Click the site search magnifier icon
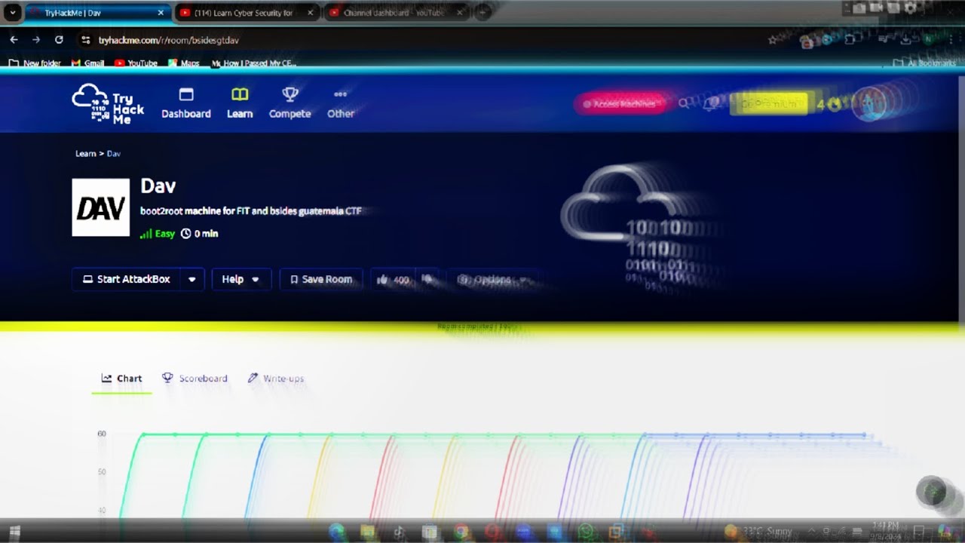Image resolution: width=965 pixels, height=543 pixels. [x=683, y=104]
